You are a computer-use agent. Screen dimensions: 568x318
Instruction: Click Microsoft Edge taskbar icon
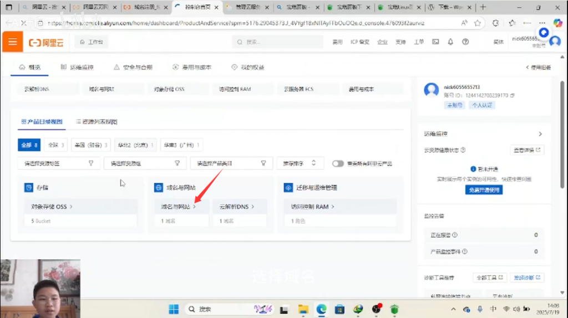(x=321, y=309)
